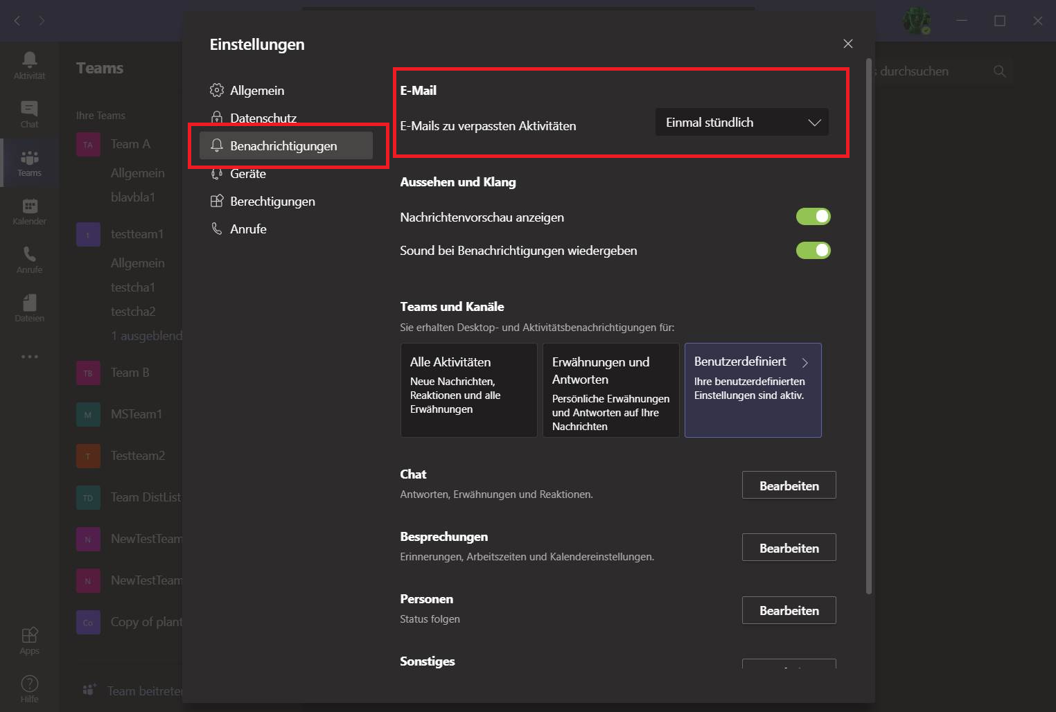1056x712 pixels.
Task: Click Bearbeiten button for Besprechungen
Action: (789, 547)
